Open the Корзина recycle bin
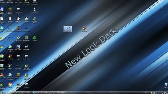This screenshot has width=168, height=94. [166, 85]
